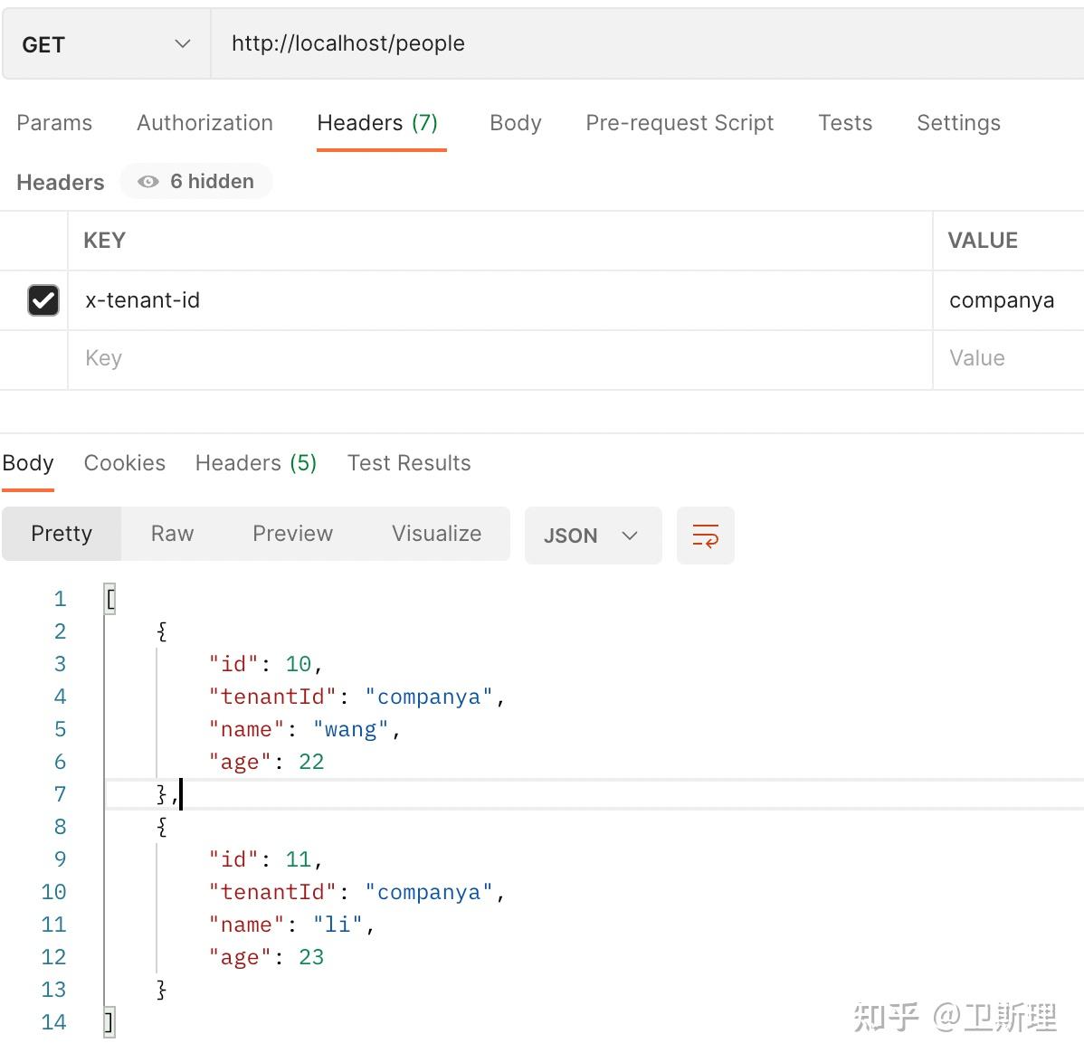Click the empty Value placeholder field
Viewport: 1084px width, 1062px height.
1009,358
